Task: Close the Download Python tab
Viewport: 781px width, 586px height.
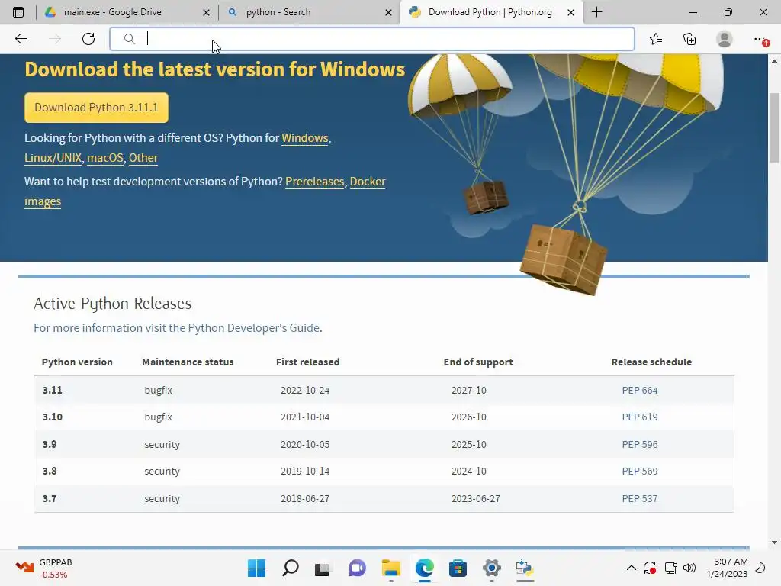Action: click(x=570, y=12)
